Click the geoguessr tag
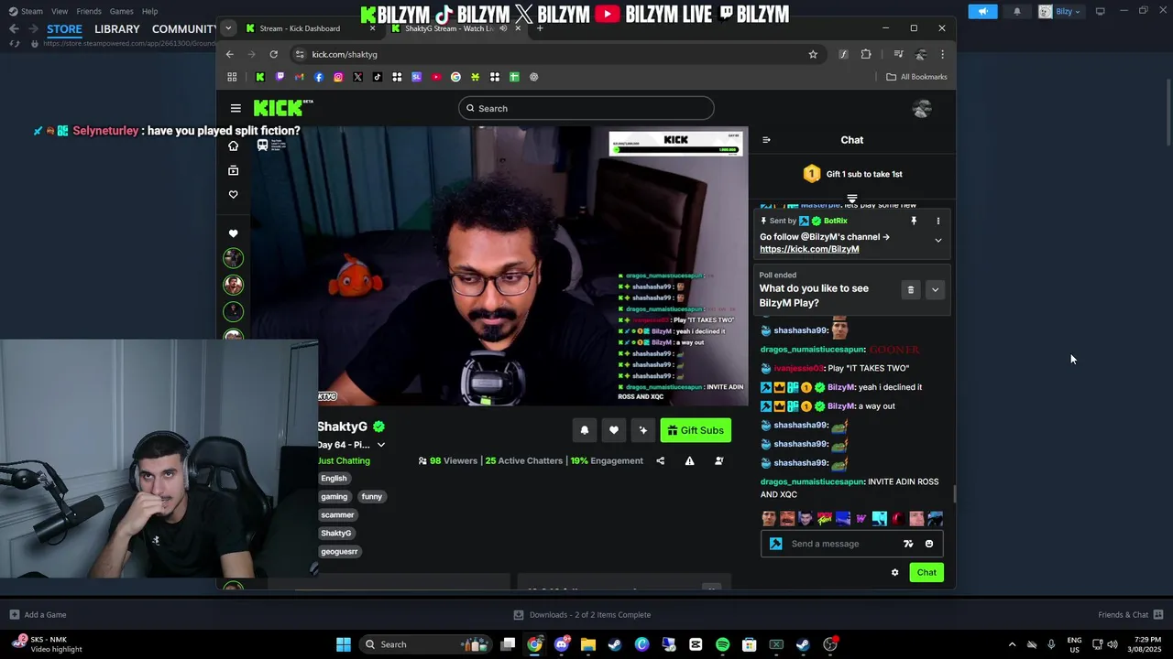 click(x=339, y=551)
